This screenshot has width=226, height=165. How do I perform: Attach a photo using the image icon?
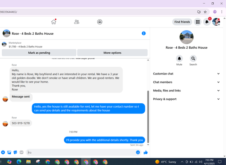point(9,152)
